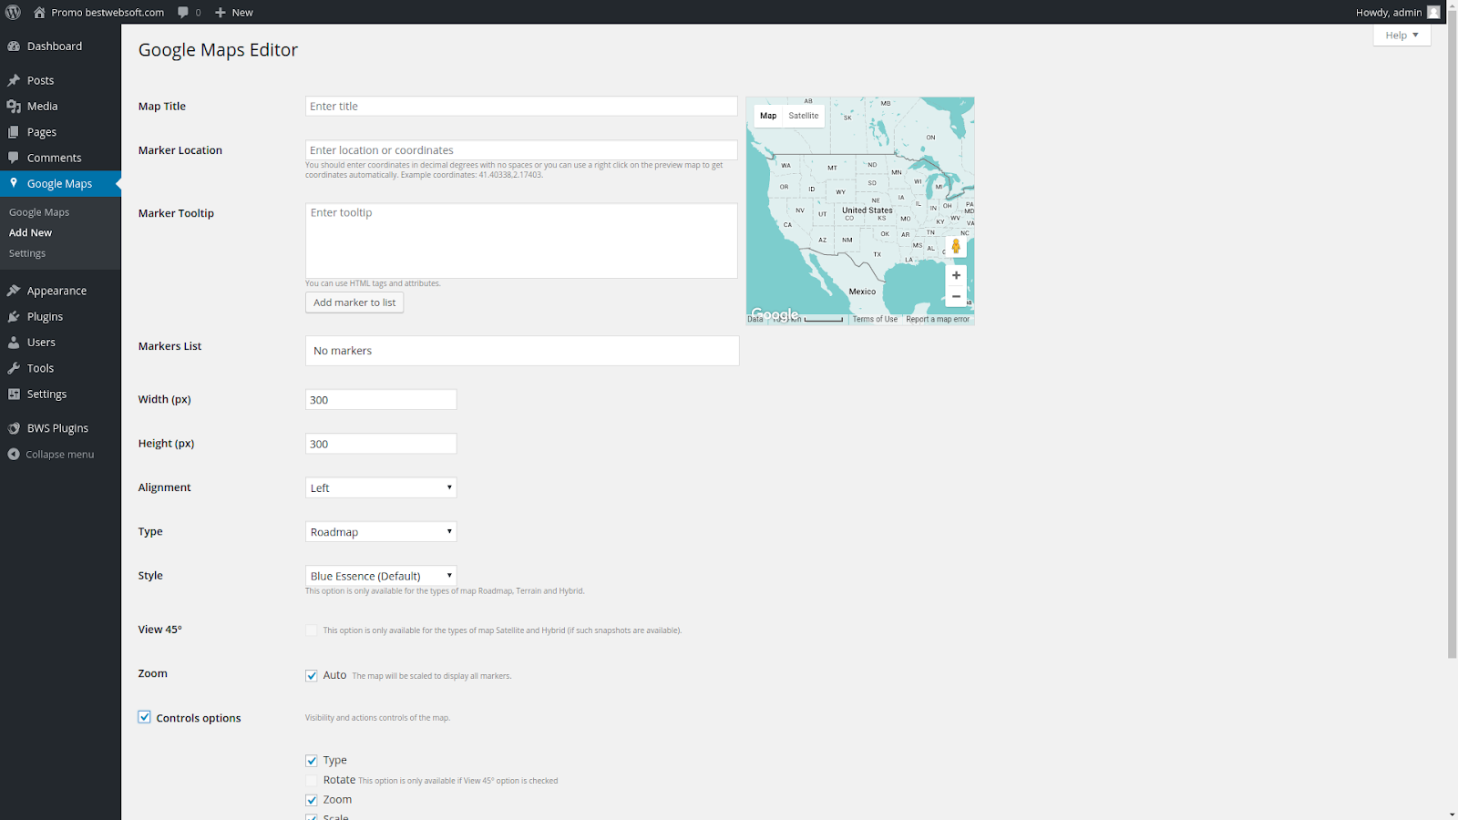1458x820 pixels.
Task: Click the Posts pushpin icon
Action: 14,80
